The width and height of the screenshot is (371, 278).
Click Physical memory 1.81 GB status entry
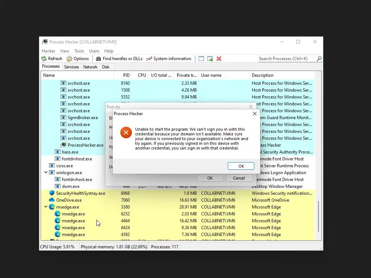(114, 247)
